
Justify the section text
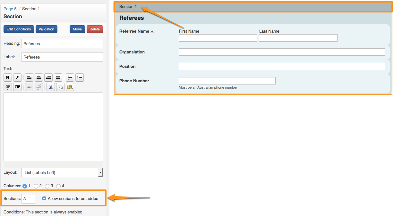pos(58,77)
